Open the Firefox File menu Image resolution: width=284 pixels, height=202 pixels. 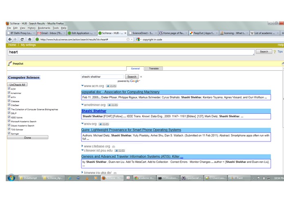click(x=9, y=28)
